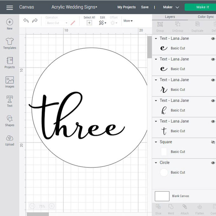
Task: Show the hidden Square layer
Action: click(x=213, y=142)
